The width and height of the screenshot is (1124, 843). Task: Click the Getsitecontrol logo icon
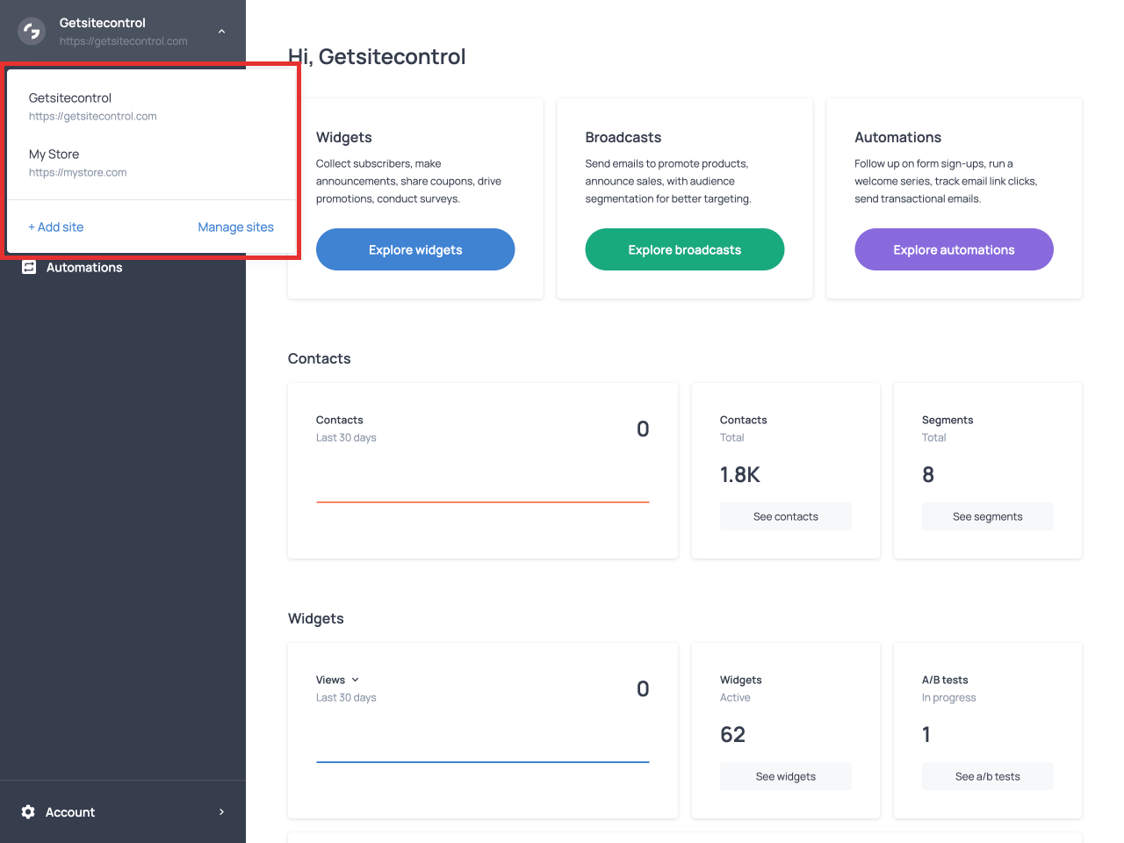(x=32, y=32)
